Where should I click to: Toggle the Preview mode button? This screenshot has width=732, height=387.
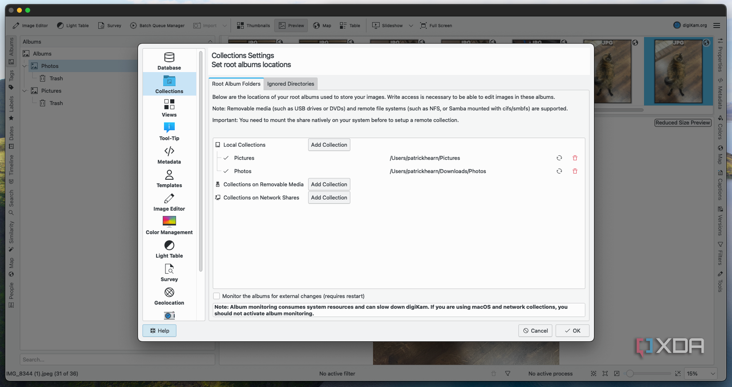coord(291,26)
